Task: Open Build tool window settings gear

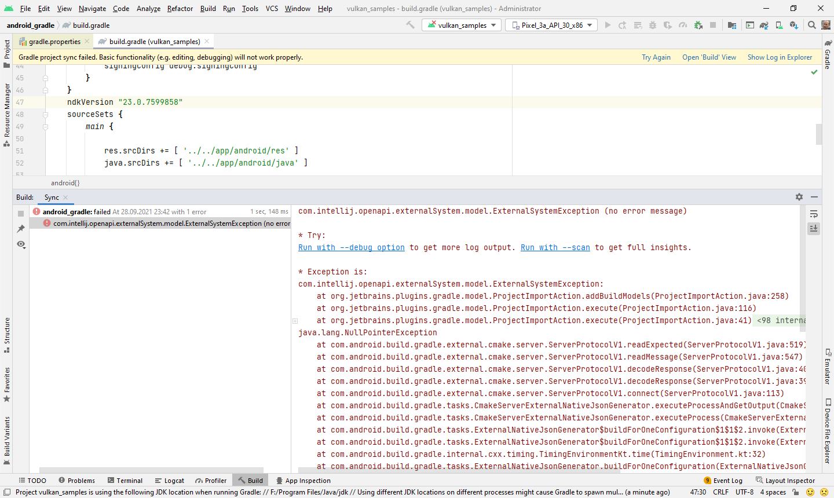Action: pos(799,197)
